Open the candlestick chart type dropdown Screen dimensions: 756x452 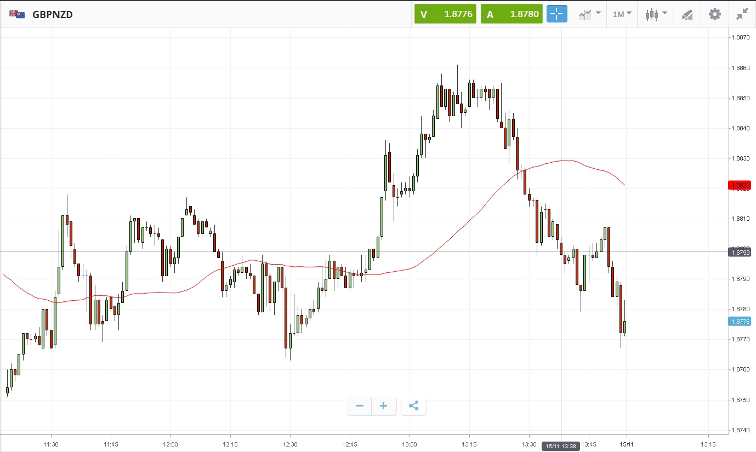pos(656,14)
